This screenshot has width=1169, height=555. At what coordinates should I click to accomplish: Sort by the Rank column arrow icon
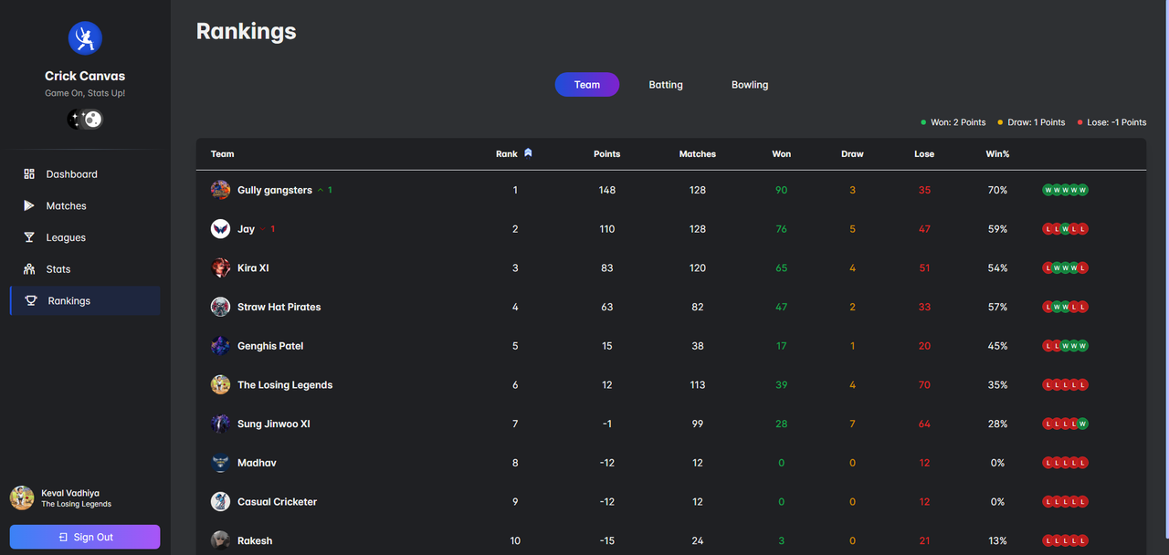tap(528, 153)
